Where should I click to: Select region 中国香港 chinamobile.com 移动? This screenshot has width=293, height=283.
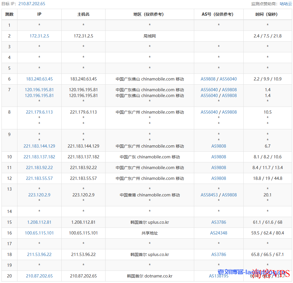[x=150, y=195]
